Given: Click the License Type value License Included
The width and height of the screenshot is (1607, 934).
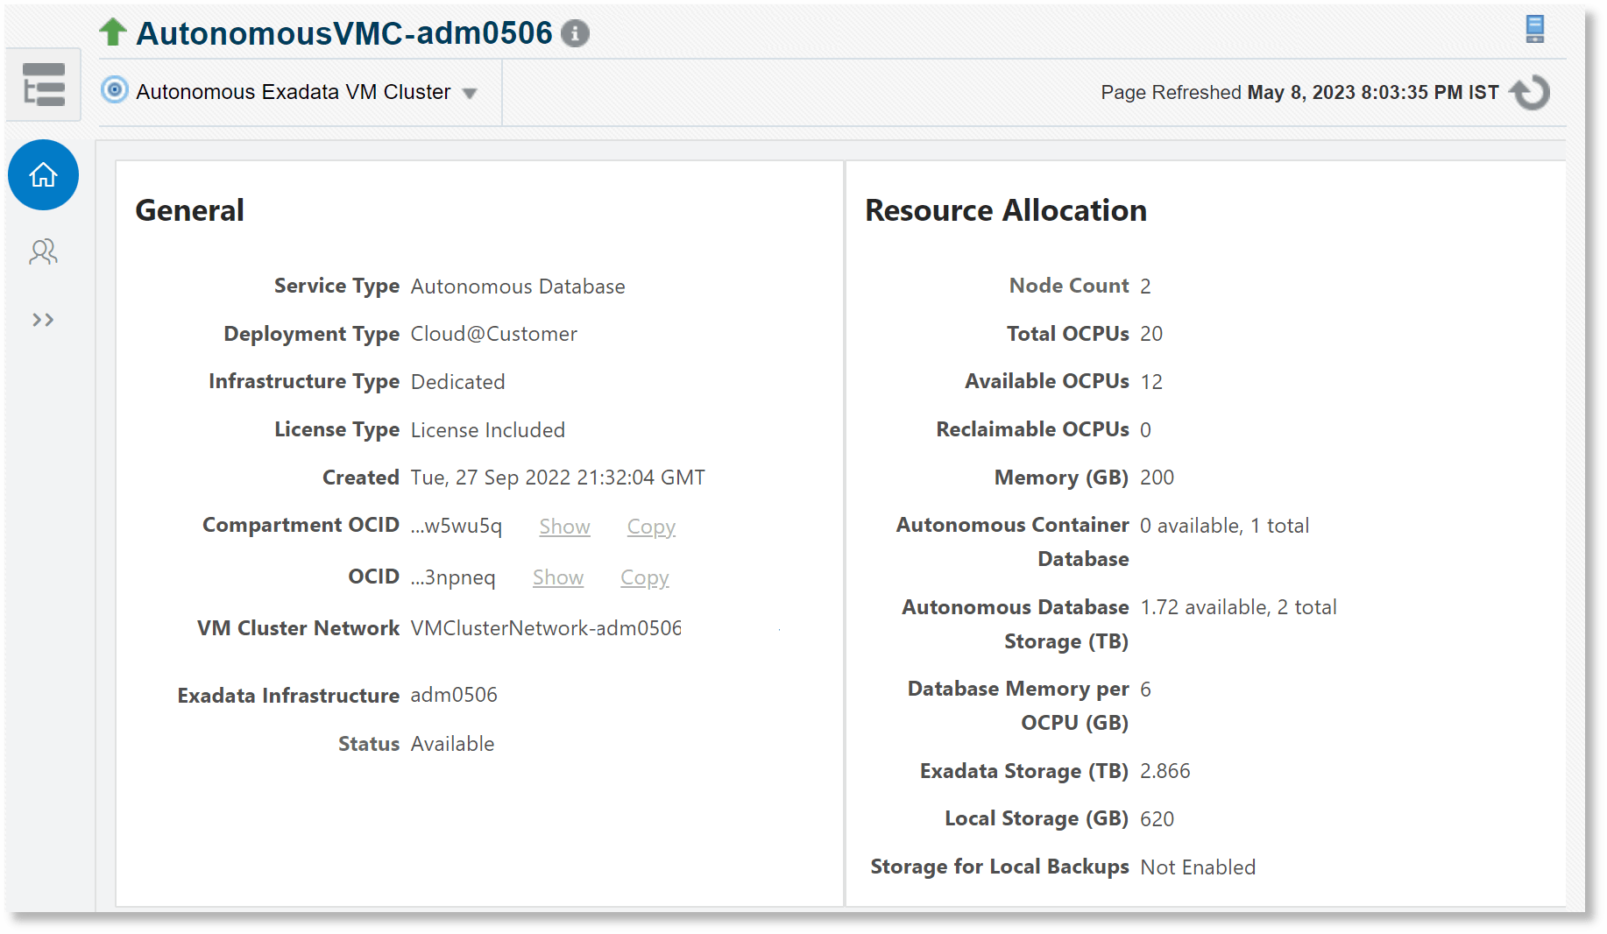Looking at the screenshot, I should click(x=488, y=430).
